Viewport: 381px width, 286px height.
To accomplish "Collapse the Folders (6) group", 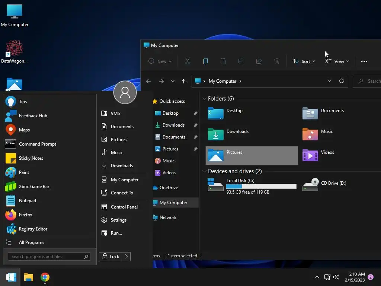I will pyautogui.click(x=205, y=98).
